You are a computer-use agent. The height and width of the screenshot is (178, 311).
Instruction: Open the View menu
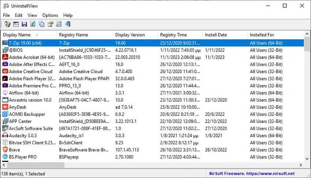point(32,15)
